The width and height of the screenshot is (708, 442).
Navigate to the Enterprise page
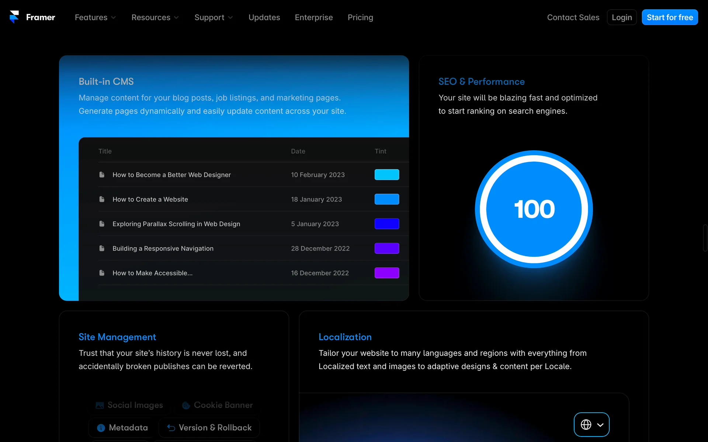[313, 17]
